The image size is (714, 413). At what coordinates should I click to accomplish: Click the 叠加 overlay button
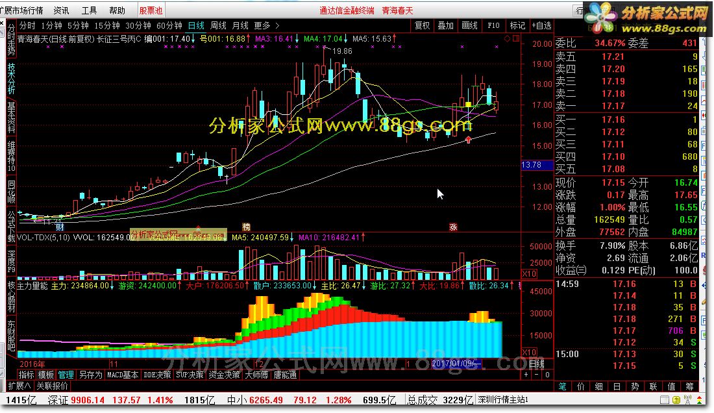click(445, 25)
